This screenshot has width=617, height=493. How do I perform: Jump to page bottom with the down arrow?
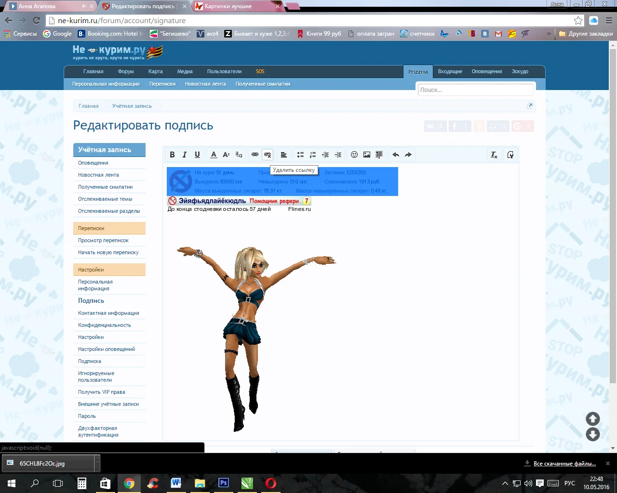coord(592,434)
